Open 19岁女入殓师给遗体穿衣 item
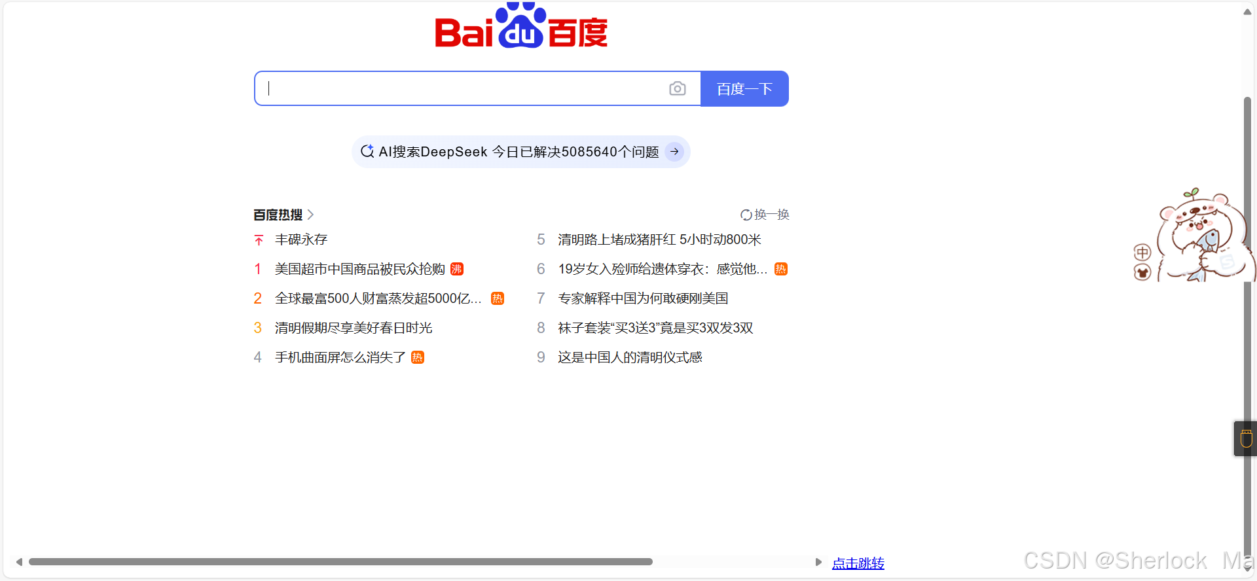 pyautogui.click(x=663, y=269)
